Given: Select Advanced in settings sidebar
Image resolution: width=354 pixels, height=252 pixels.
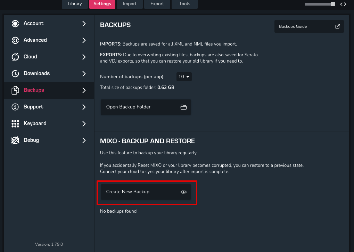Looking at the screenshot, I should click(x=49, y=40).
